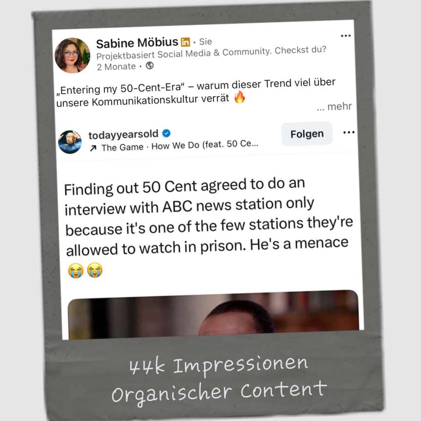Viewport: 421px width, 421px height.
Task: Open the todayyearsold username link
Action: click(x=123, y=134)
